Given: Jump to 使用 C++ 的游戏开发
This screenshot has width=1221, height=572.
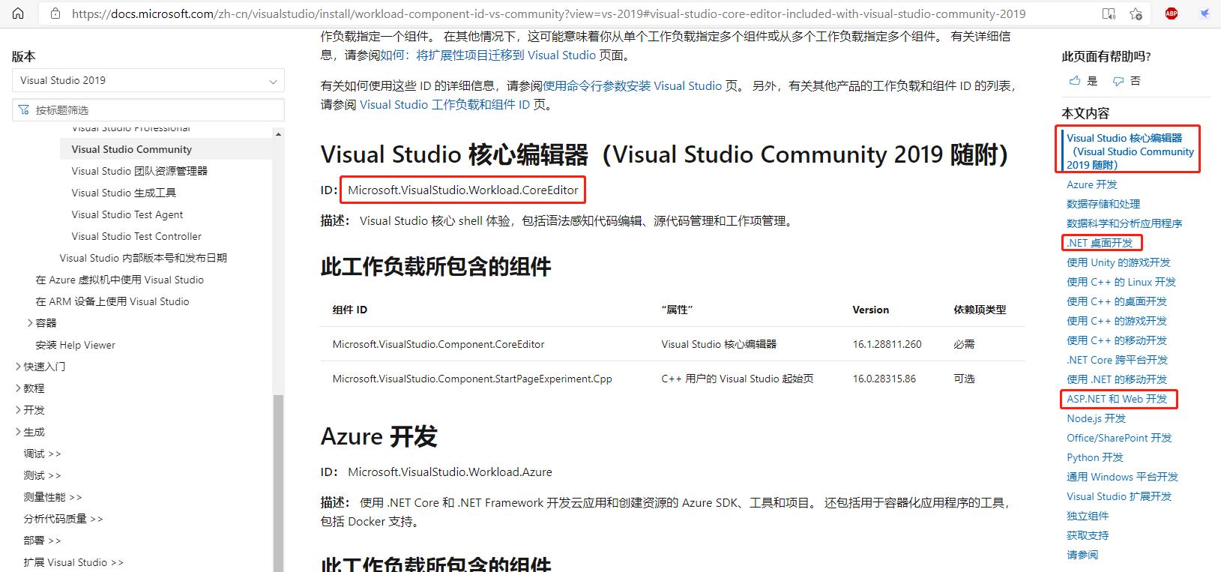Looking at the screenshot, I should click(x=1117, y=321).
